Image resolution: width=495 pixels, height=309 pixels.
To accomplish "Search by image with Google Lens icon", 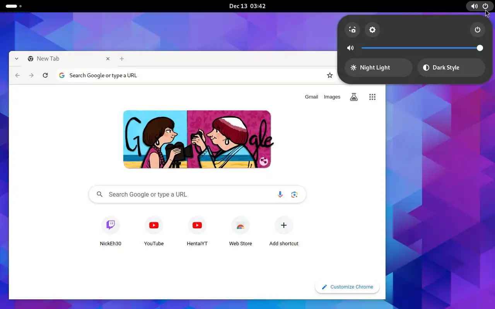I will pyautogui.click(x=294, y=194).
